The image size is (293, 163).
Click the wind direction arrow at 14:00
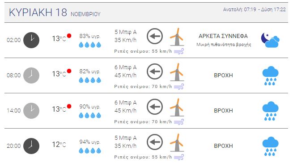(154, 107)
